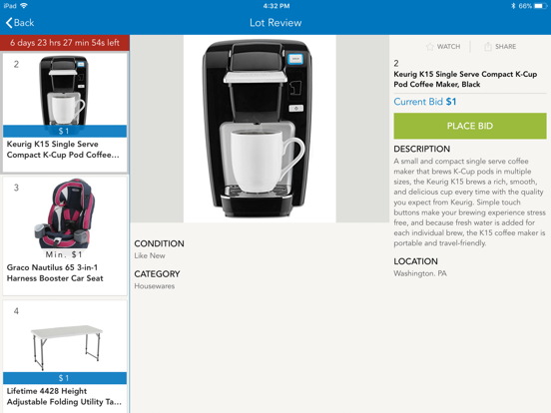Open the large Keurig product image
This screenshot has width=551, height=413.
[x=260, y=129]
